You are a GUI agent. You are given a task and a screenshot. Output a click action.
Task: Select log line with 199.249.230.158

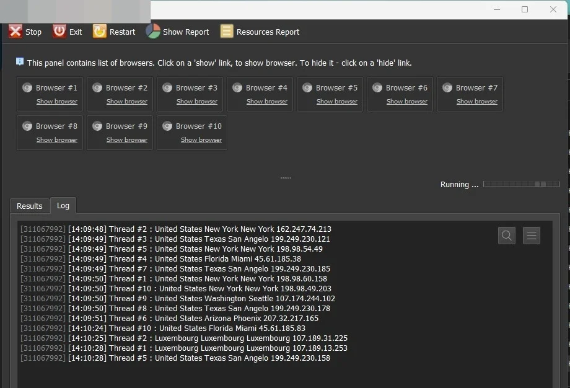(x=175, y=358)
